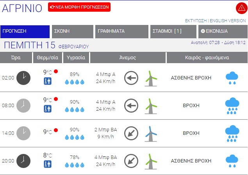This screenshot has height=175, width=248.
Task: Click the 20:00 light rain cloud icon
Action: [x=232, y=161]
